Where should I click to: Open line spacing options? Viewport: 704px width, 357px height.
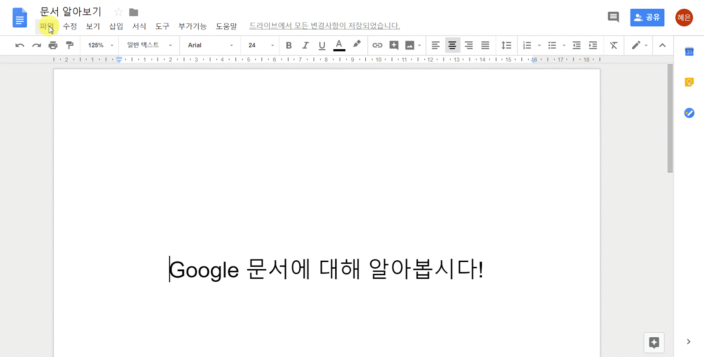click(x=506, y=45)
